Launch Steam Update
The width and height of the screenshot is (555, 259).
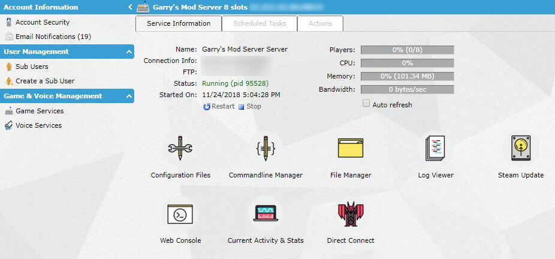coord(521,148)
